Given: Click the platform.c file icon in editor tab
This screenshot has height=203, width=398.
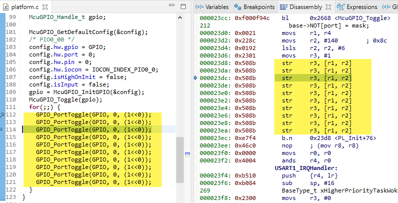Looking at the screenshot, I should 6,7.
